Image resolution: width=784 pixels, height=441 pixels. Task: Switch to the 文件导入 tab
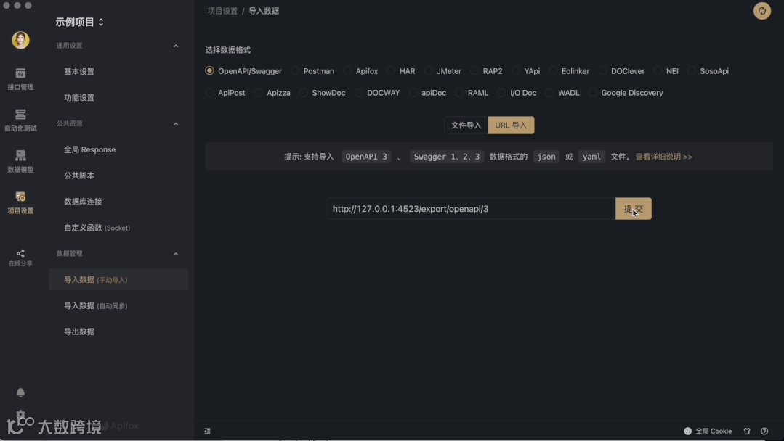(x=466, y=125)
